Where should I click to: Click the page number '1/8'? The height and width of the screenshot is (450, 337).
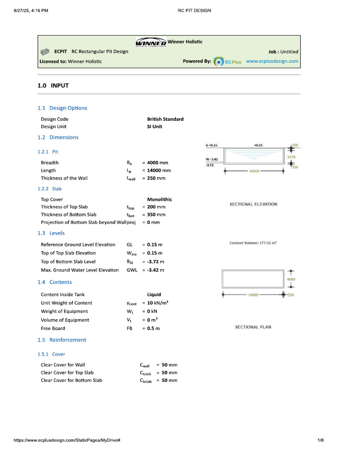click(x=321, y=440)
